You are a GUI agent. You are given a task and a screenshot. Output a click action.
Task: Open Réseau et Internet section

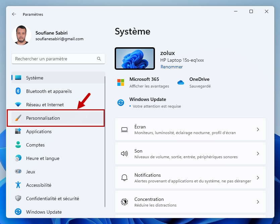pyautogui.click(x=58, y=105)
